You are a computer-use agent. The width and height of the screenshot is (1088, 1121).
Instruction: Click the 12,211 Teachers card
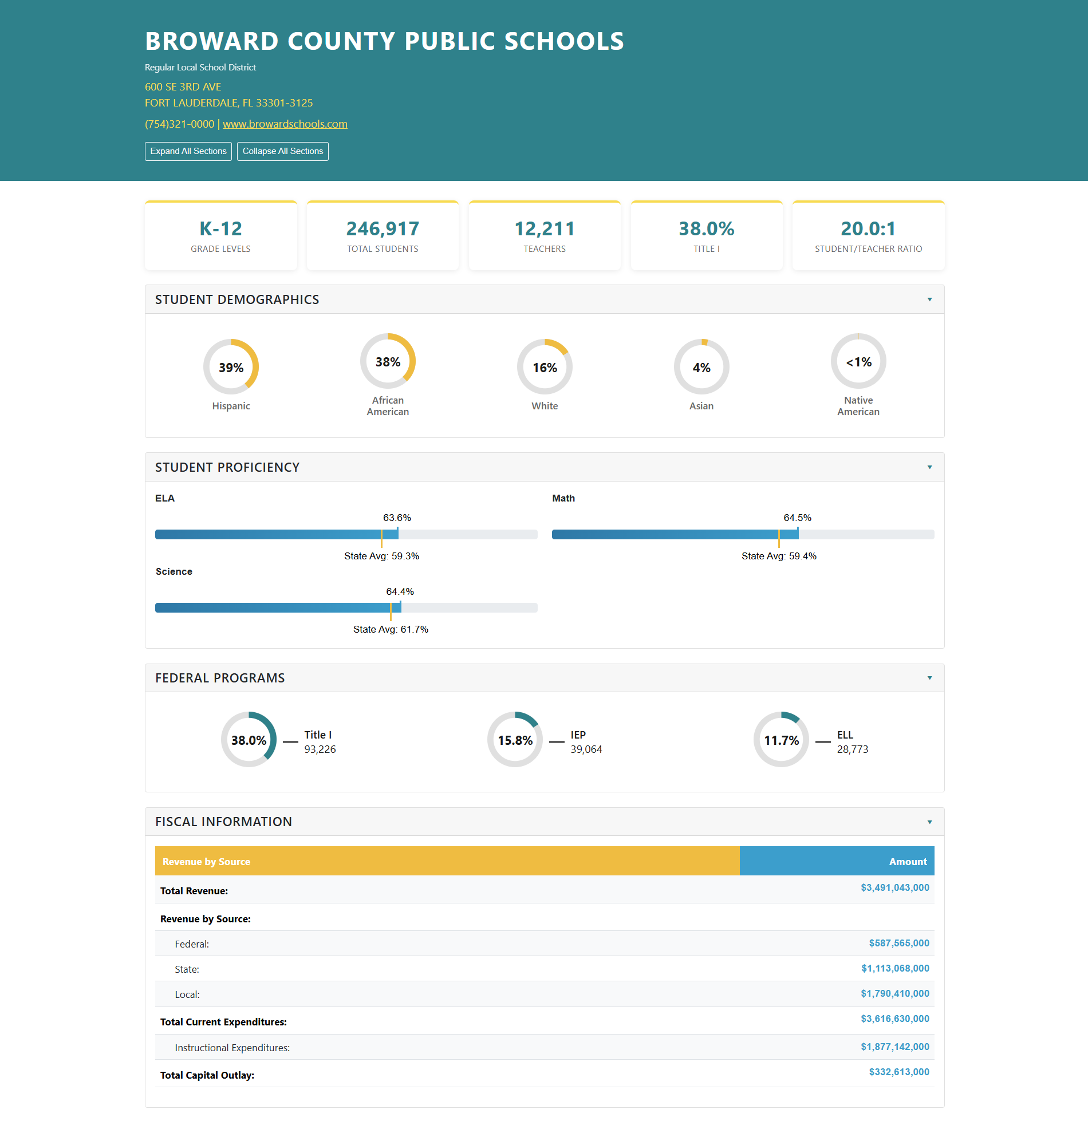click(x=545, y=236)
